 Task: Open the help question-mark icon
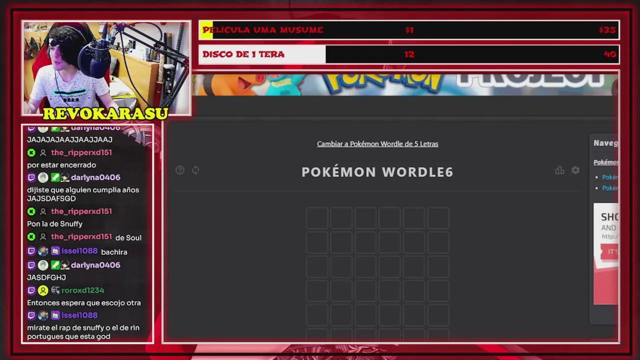pyautogui.click(x=180, y=170)
